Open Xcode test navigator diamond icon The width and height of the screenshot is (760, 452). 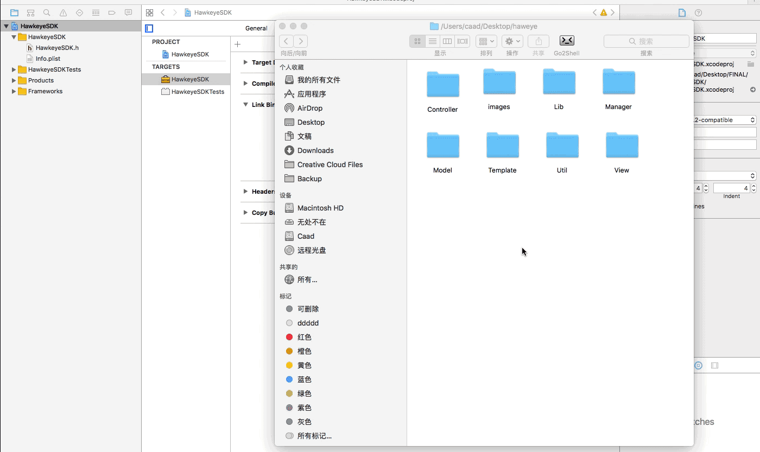(79, 12)
